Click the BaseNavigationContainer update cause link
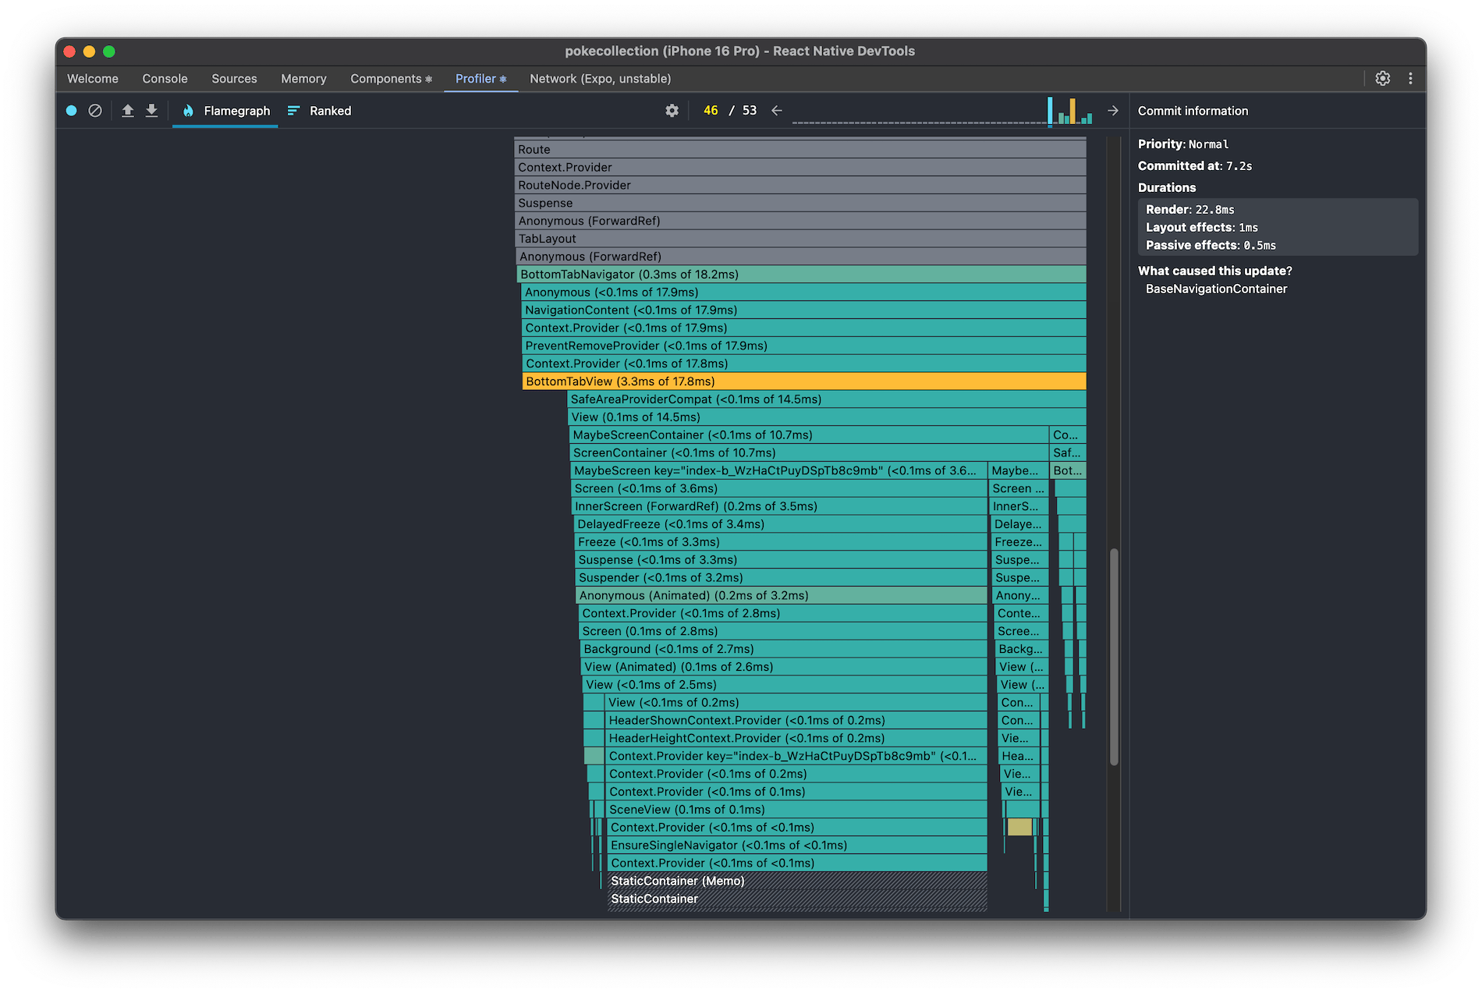The width and height of the screenshot is (1482, 993). (x=1215, y=288)
